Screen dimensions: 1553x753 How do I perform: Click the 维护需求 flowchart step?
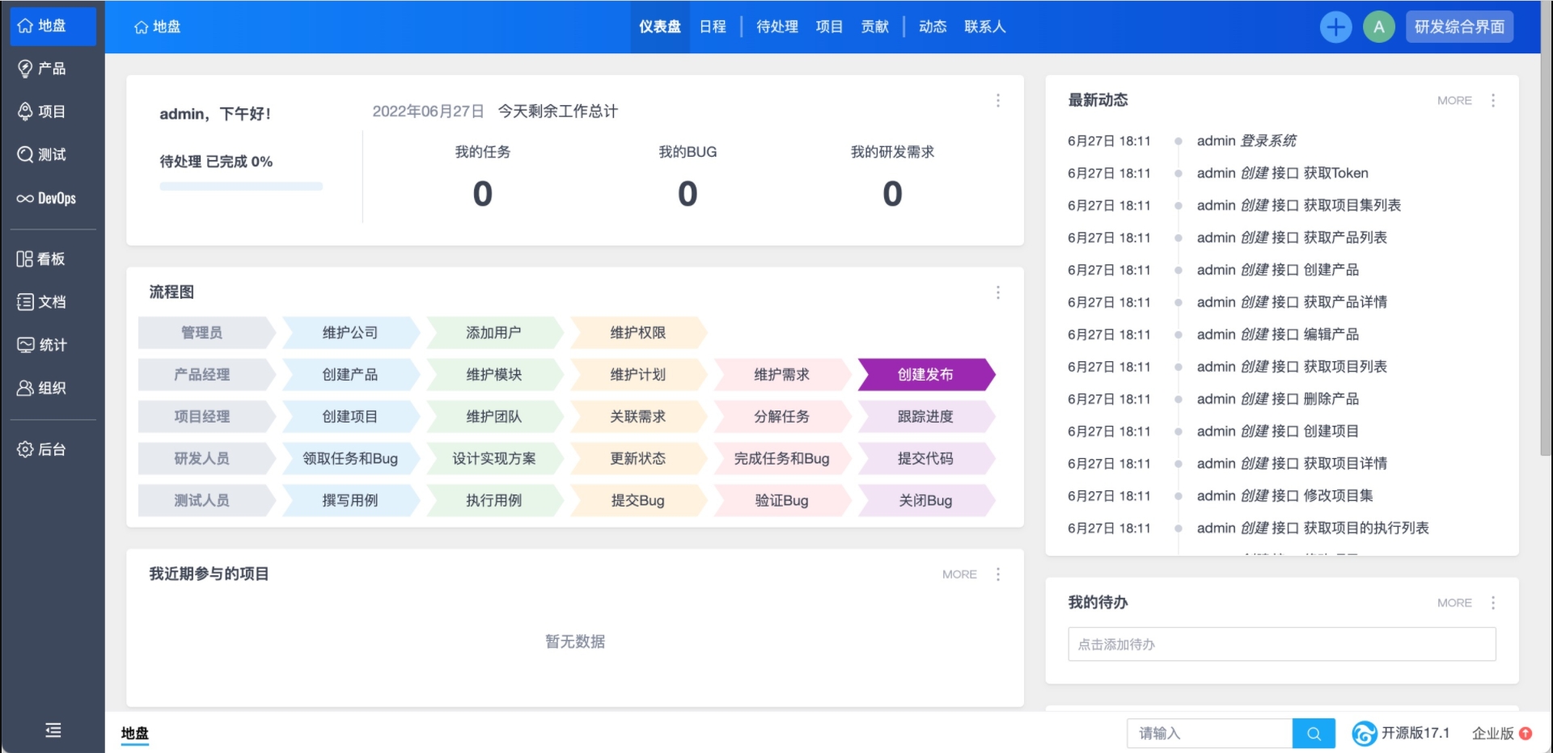click(782, 374)
